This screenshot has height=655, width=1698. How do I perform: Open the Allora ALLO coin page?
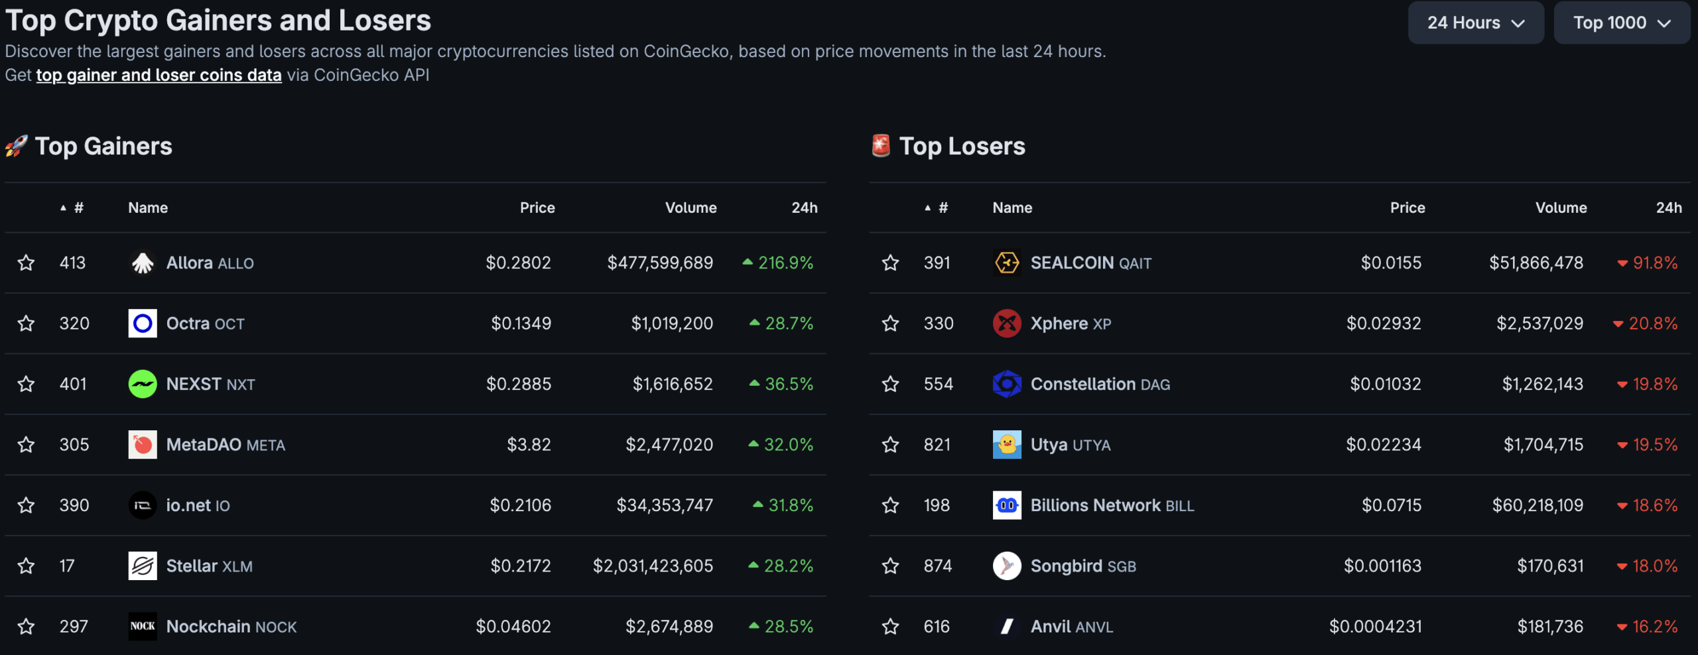(210, 263)
